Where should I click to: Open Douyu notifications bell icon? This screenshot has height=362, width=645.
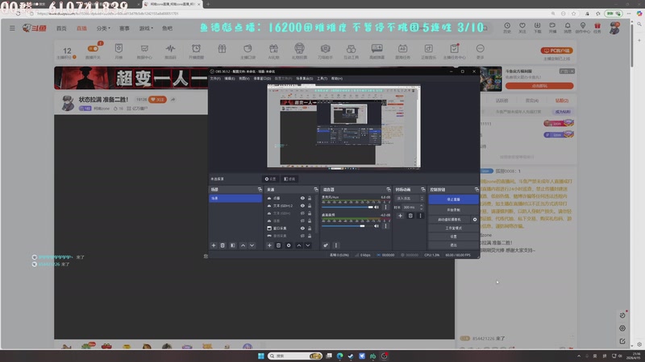tap(568, 27)
